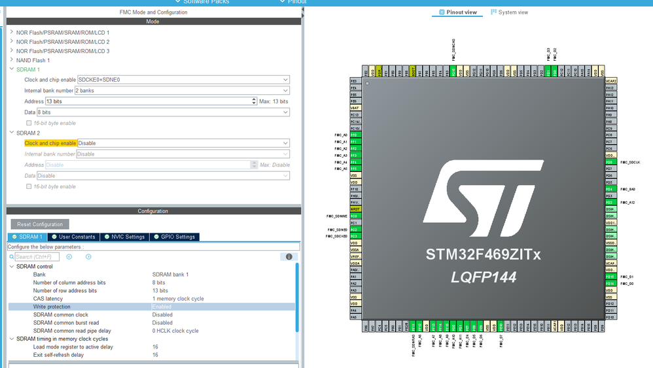Viewport: 653px width, 368px height.
Task: Click the Write protection Enabled value
Action: point(162,307)
